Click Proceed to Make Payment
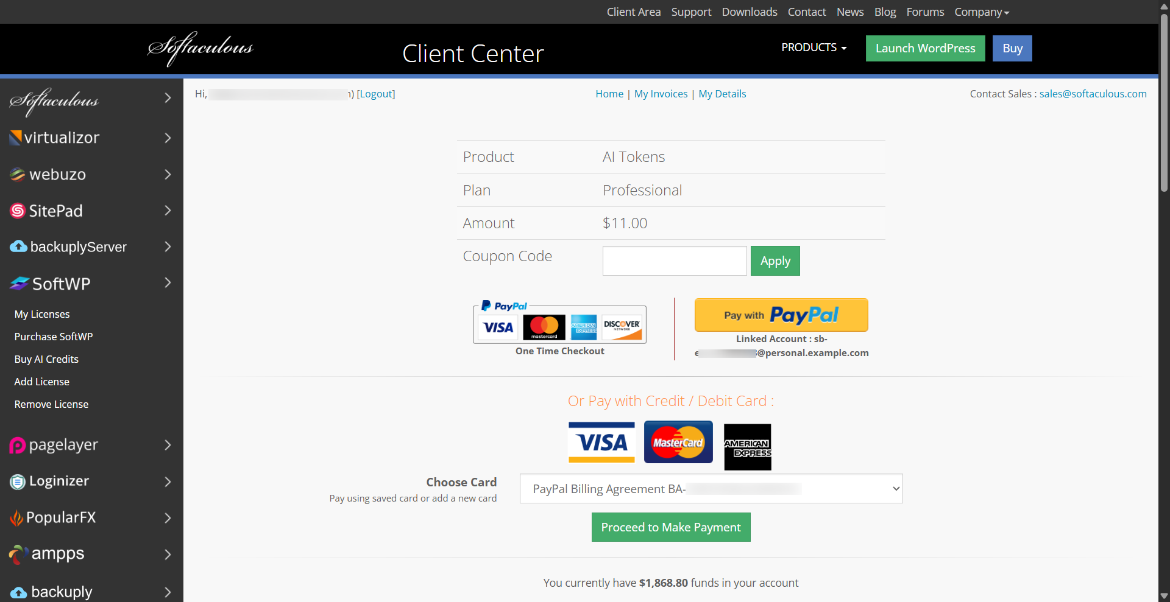 point(671,527)
